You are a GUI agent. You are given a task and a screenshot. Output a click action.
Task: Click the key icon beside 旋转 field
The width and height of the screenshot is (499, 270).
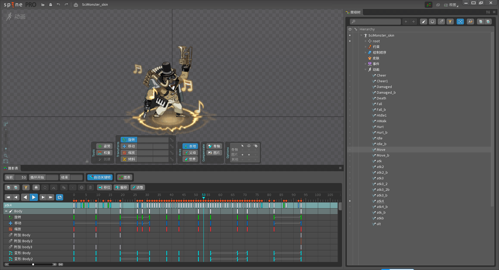click(172, 140)
